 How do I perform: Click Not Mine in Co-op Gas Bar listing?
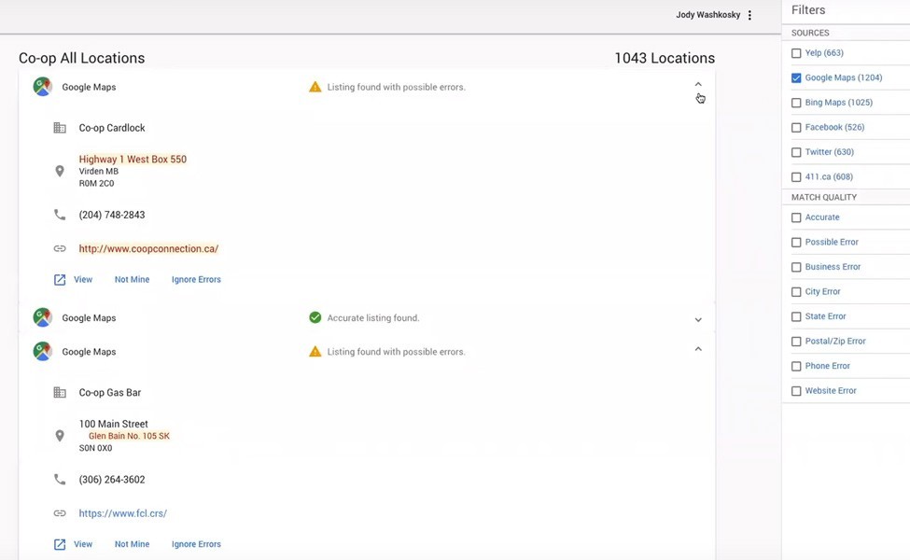click(x=132, y=544)
